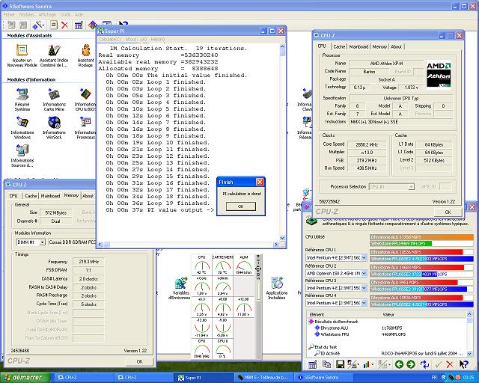Click the coloured bar chart icon in benchmark toolbar
This screenshot has width=479, height=383.
366,364
